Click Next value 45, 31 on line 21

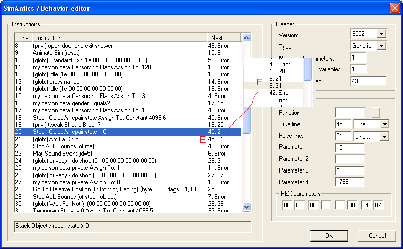click(x=215, y=139)
